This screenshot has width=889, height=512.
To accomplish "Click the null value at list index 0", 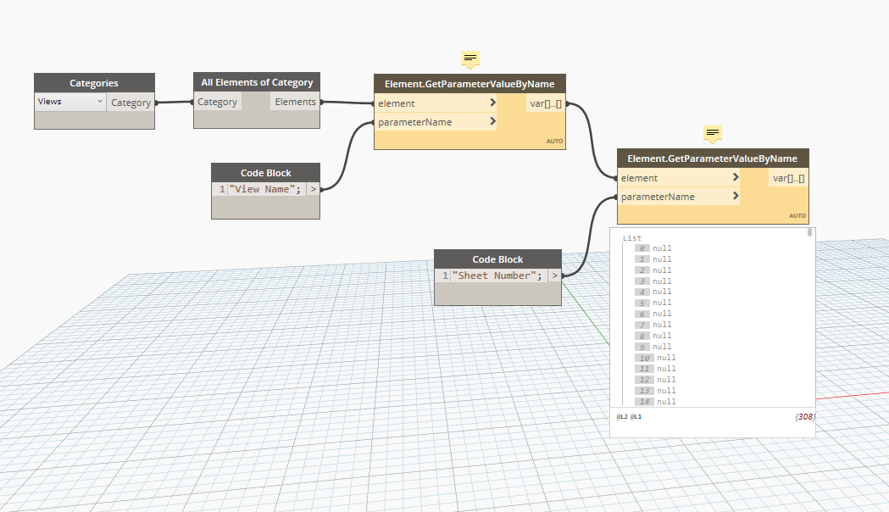I will 663,248.
